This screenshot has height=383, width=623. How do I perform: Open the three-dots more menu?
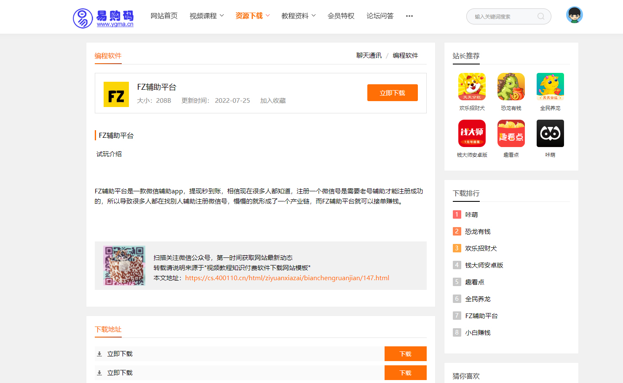[x=409, y=16]
